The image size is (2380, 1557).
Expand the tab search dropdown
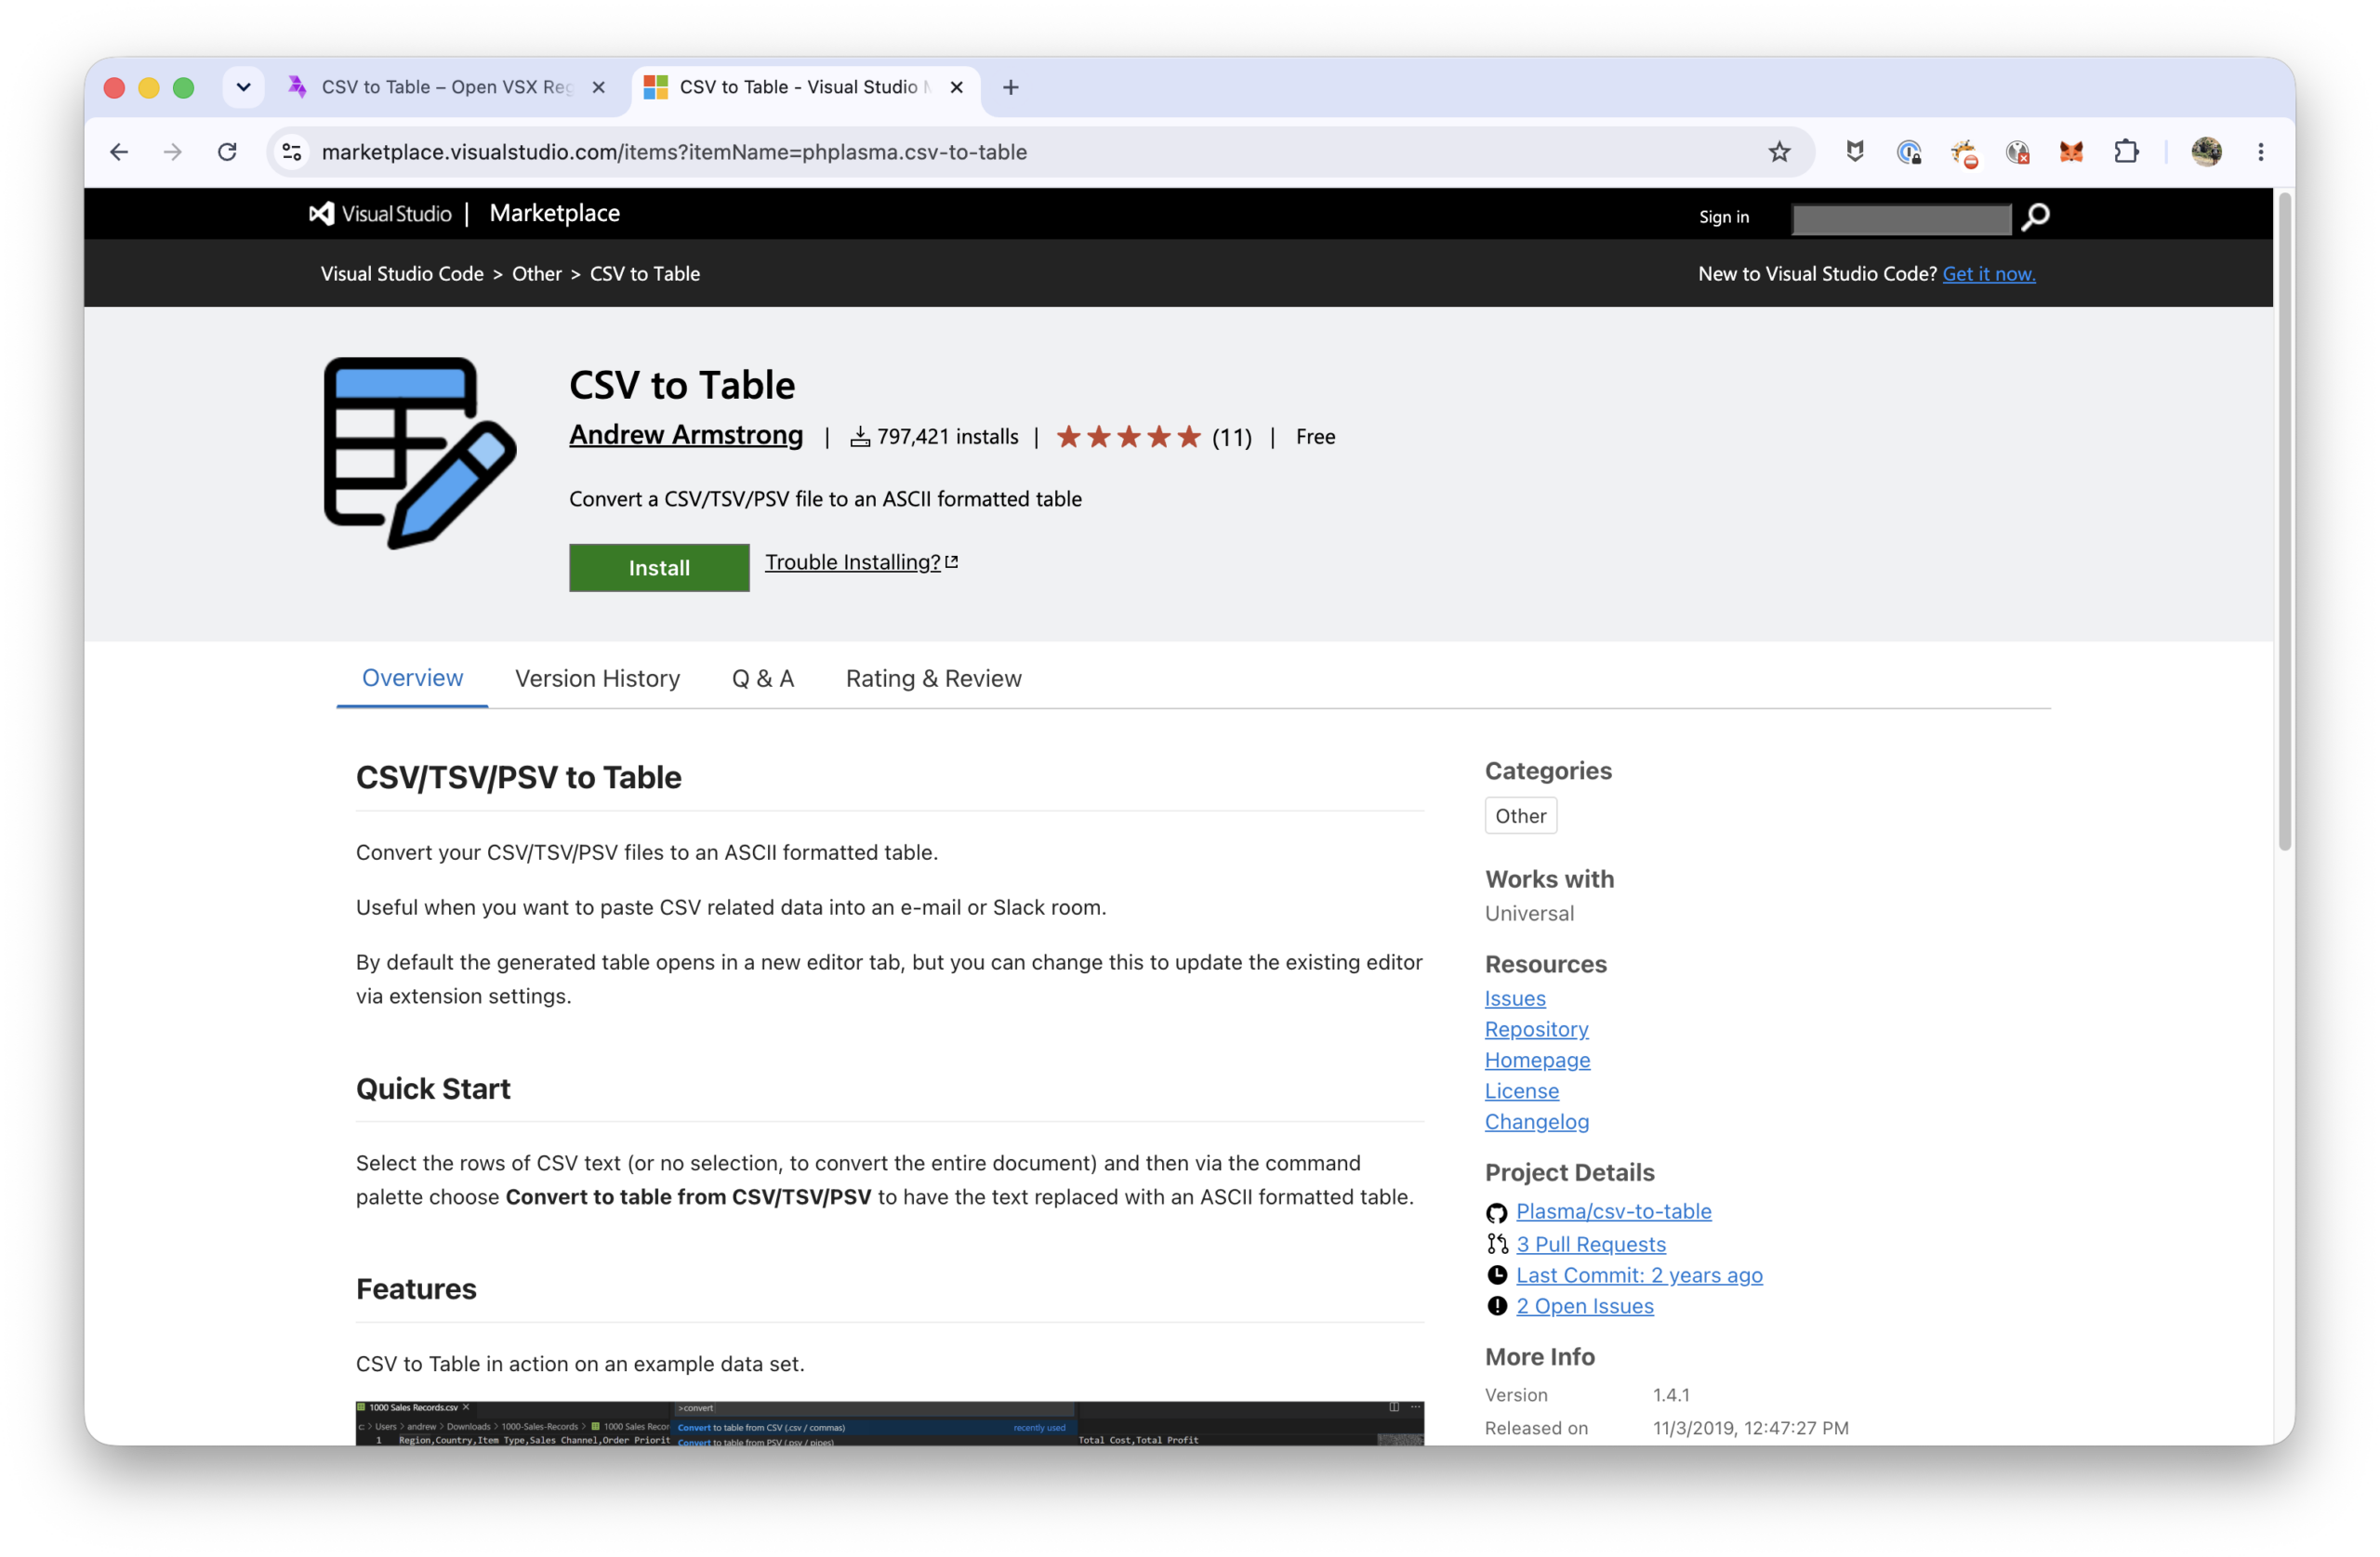coord(243,87)
